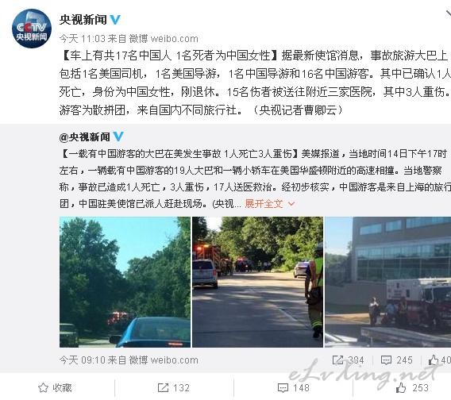The image size is (451, 400).
Task: Open the third photo showing the hospital building
Action: click(387, 282)
